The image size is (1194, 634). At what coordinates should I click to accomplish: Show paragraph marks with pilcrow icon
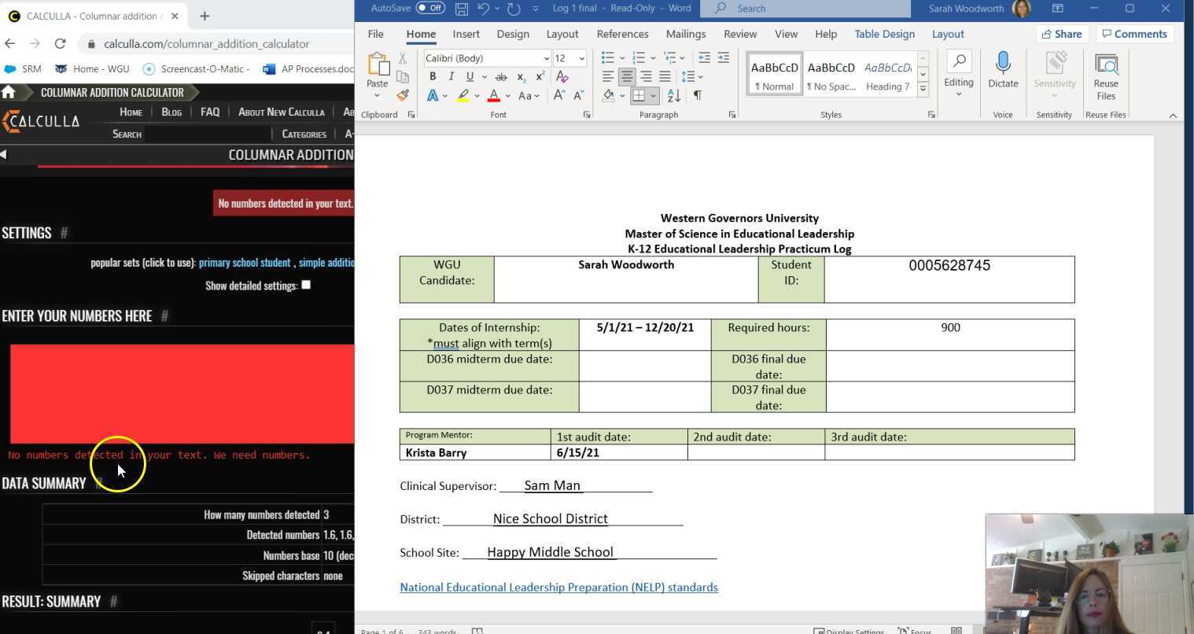[x=697, y=95]
